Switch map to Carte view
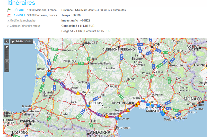211x137 pixels. tap(28, 41)
